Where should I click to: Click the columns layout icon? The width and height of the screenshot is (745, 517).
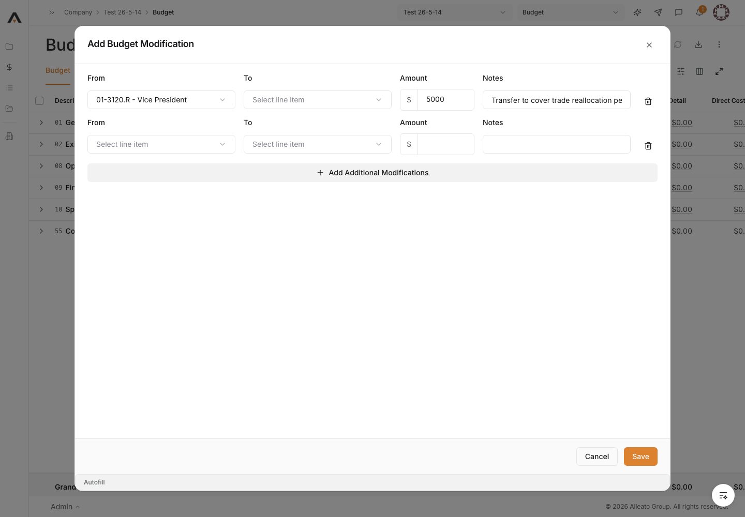pos(699,71)
